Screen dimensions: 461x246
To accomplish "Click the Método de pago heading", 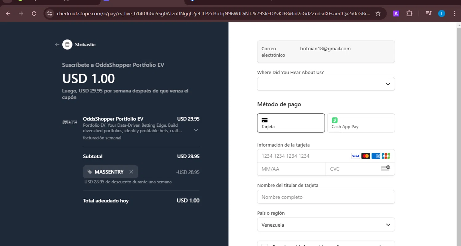I will (x=279, y=104).
